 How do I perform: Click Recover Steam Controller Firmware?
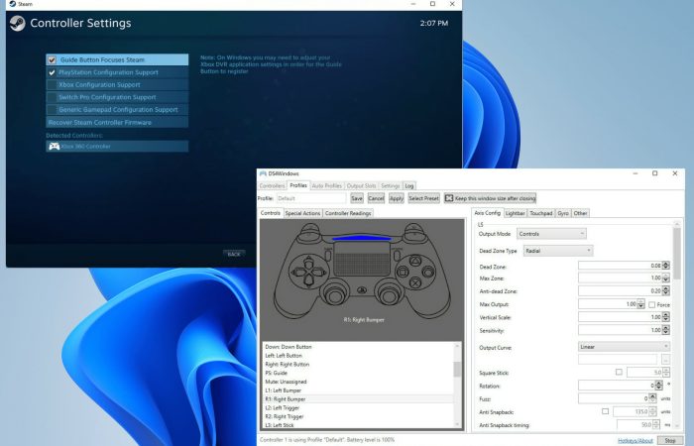(x=117, y=122)
